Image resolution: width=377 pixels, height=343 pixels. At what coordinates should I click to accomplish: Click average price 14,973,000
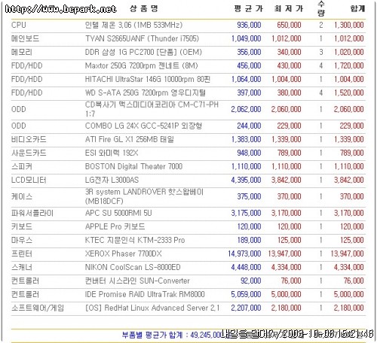[244, 253]
